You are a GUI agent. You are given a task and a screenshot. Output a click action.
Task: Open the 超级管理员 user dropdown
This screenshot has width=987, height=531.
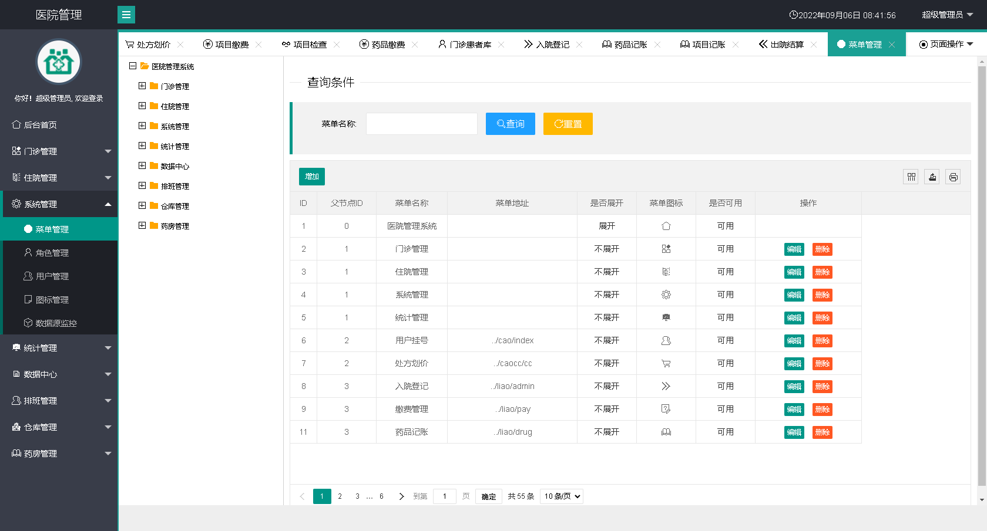(x=947, y=15)
